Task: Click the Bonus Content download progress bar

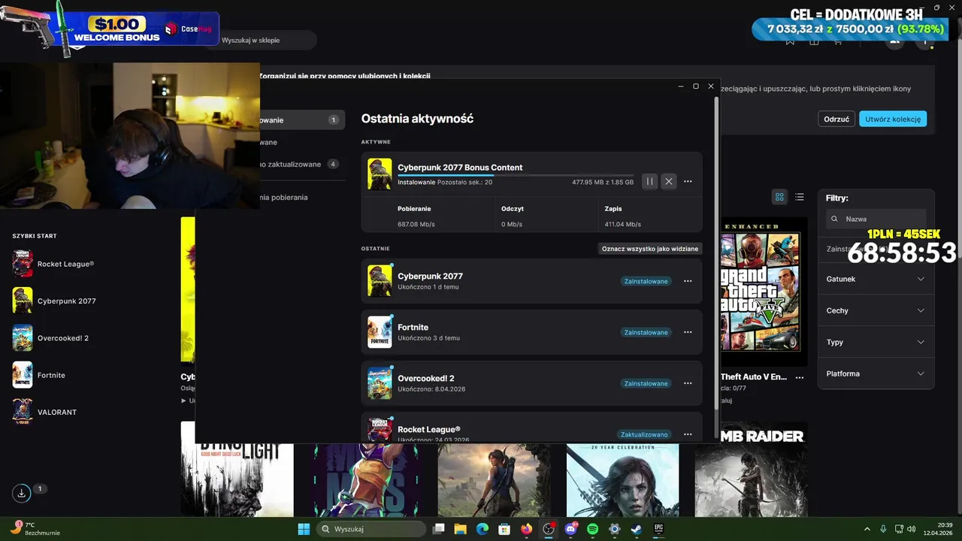Action: 516,175
